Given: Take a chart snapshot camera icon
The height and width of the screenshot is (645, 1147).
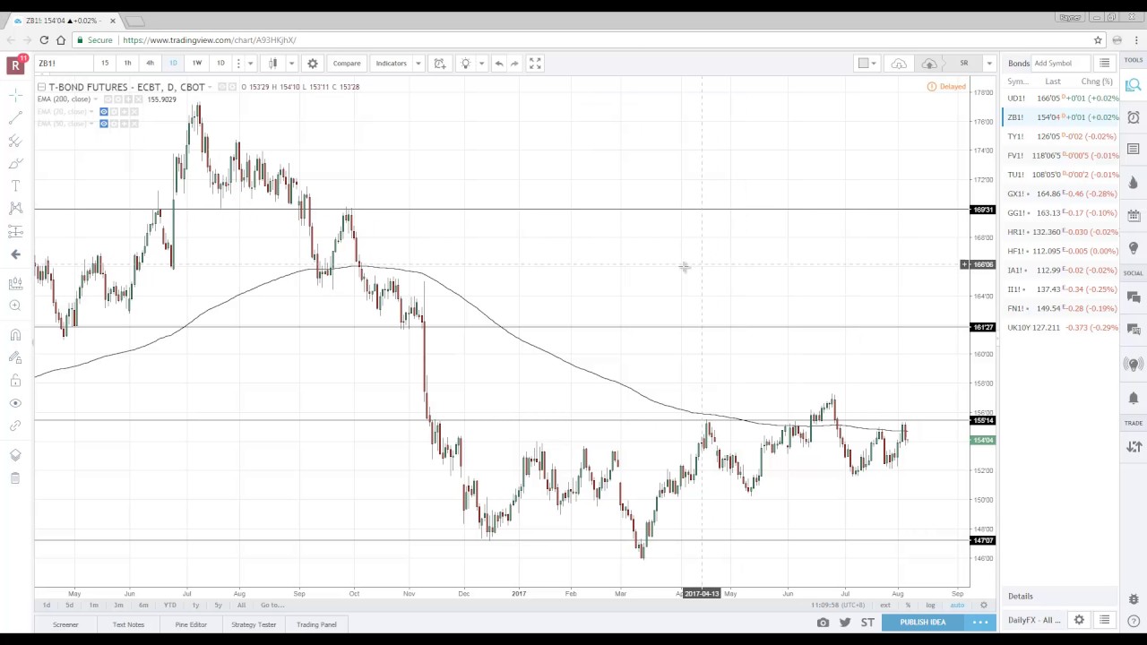Looking at the screenshot, I should (x=823, y=623).
